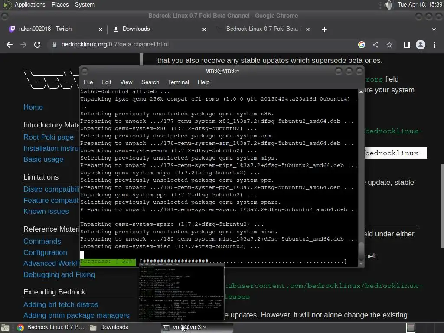444x333 pixels.
Task: Click the terminal scrollbar up arrow
Action: tap(361, 92)
